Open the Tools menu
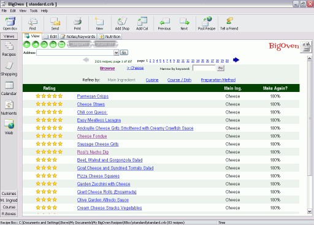 tap(34, 11)
